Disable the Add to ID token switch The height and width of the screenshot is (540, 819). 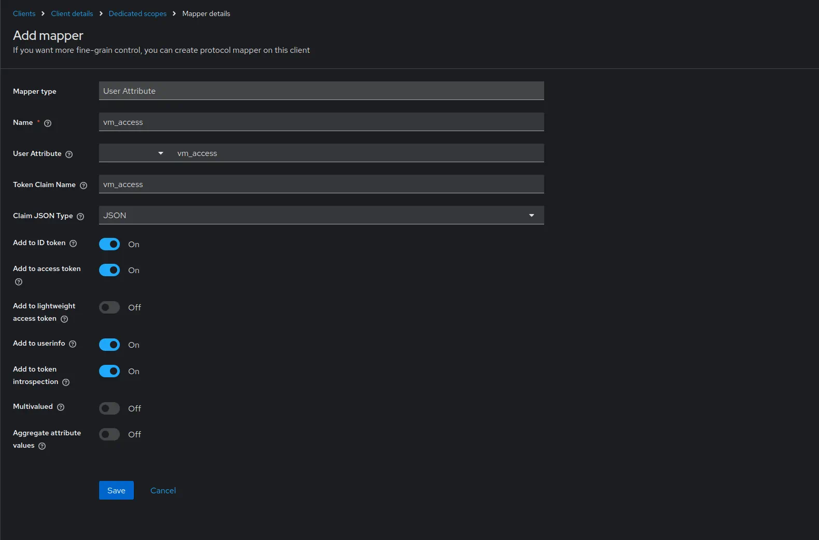pyautogui.click(x=109, y=244)
